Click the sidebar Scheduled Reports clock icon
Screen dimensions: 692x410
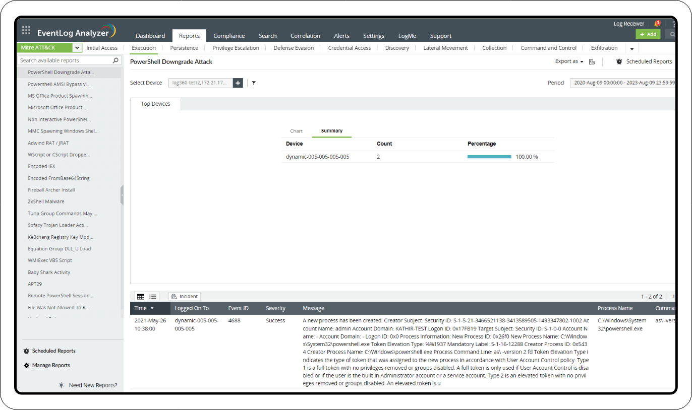(27, 351)
